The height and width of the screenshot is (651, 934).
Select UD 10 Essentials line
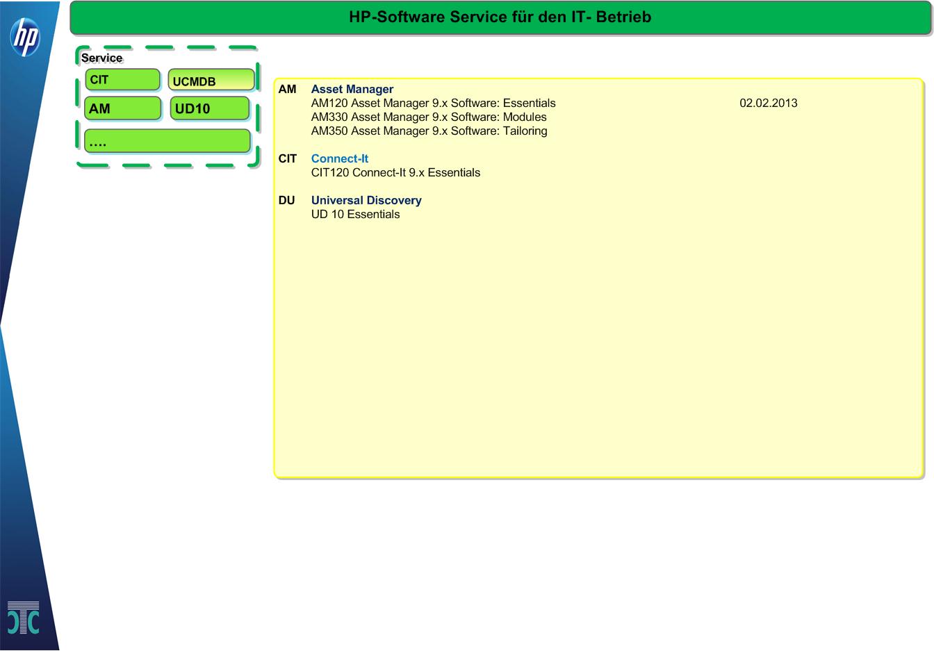[x=356, y=214]
